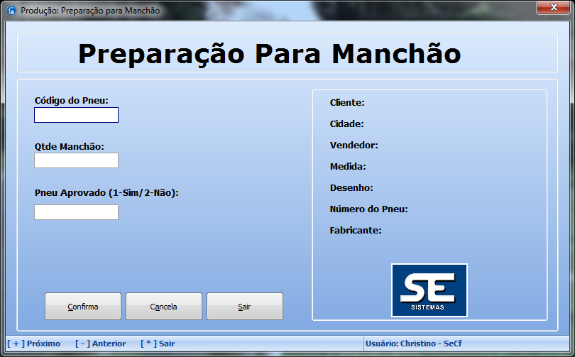Click the Anterior shortcut in status bar
The image size is (575, 357).
tap(100, 344)
